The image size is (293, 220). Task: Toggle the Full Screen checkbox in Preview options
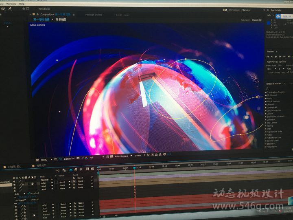[288, 73]
